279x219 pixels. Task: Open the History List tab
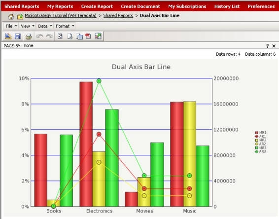click(227, 6)
